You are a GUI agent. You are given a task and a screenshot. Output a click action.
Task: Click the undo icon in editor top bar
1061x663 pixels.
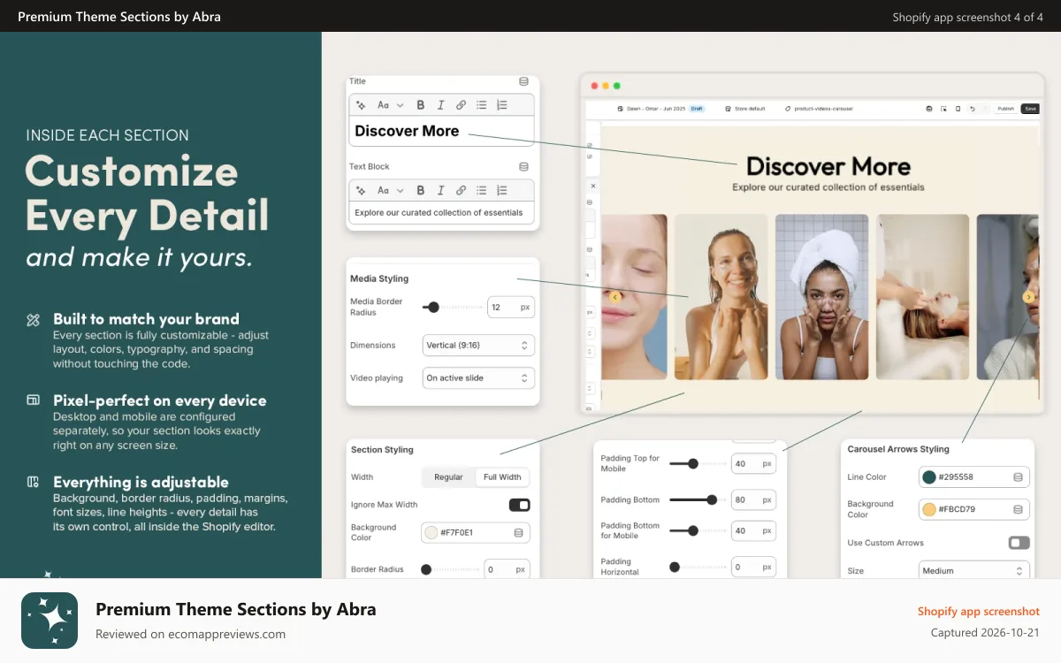click(972, 109)
